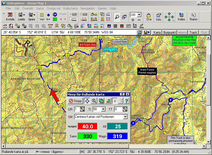Click the M² area calculation icon
This screenshot has height=155, width=212.
coord(128,26)
